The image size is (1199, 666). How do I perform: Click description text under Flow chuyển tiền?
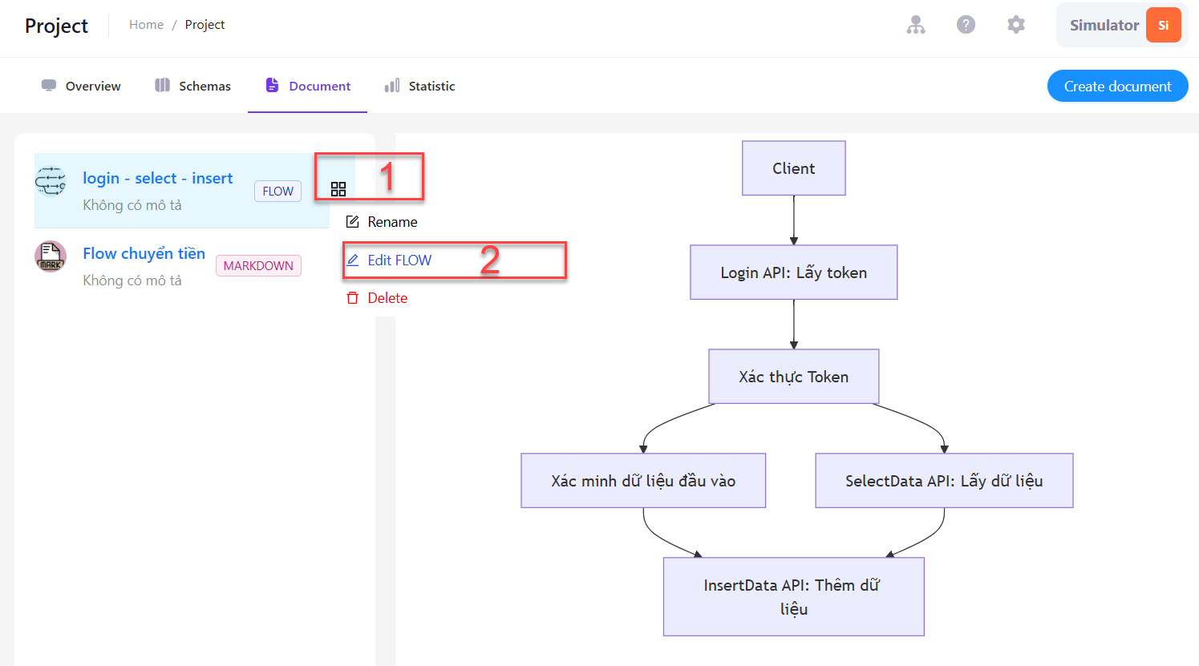(x=132, y=281)
